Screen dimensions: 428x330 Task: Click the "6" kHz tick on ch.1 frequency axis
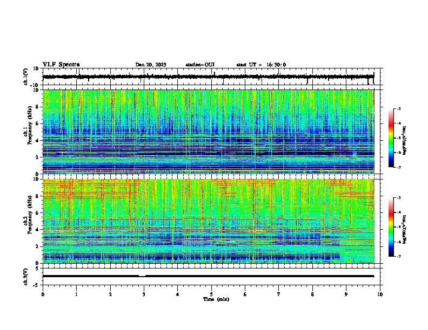[x=37, y=123]
